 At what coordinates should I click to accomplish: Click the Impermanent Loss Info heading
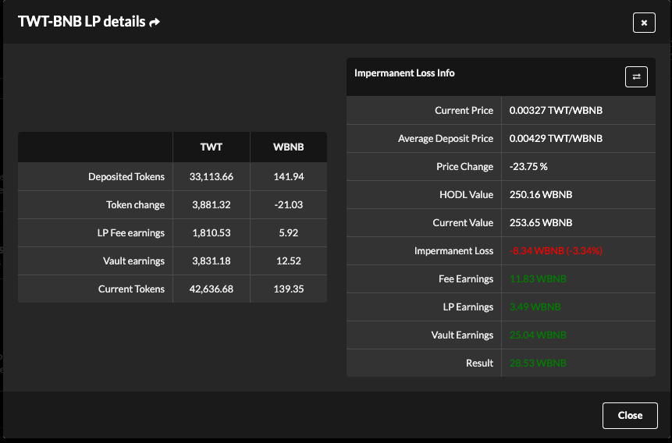pos(404,73)
